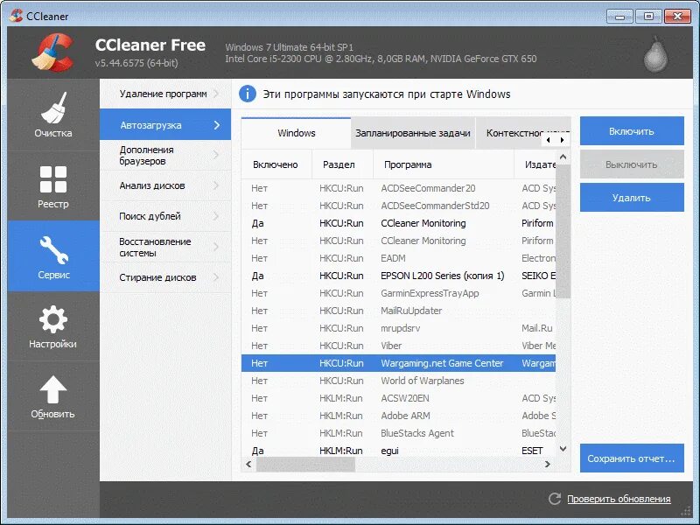
Task: Click the Включить button
Action: pyautogui.click(x=632, y=131)
